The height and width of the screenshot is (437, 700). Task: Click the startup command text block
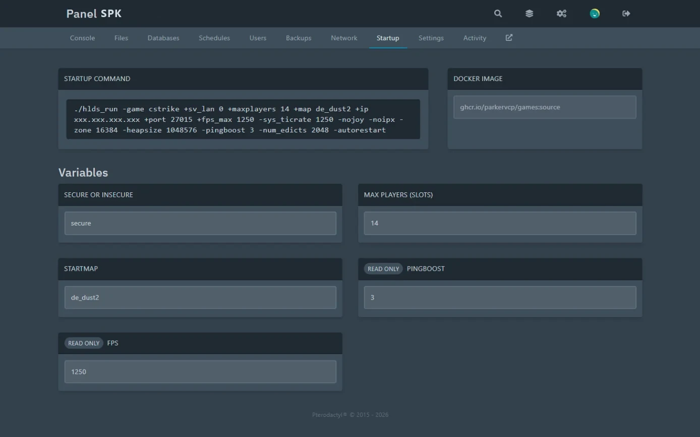(243, 119)
